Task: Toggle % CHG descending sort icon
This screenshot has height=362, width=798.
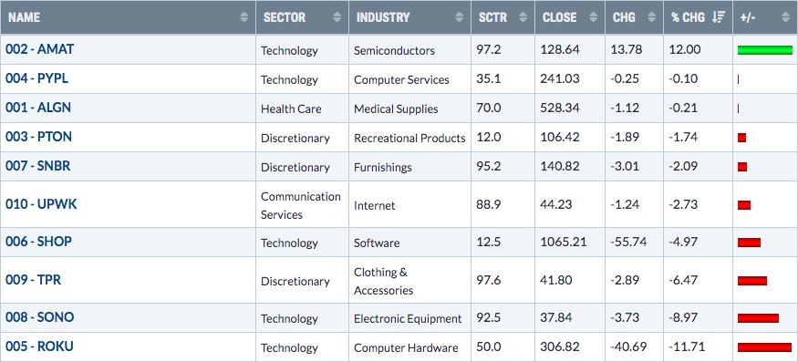Action: (x=719, y=17)
